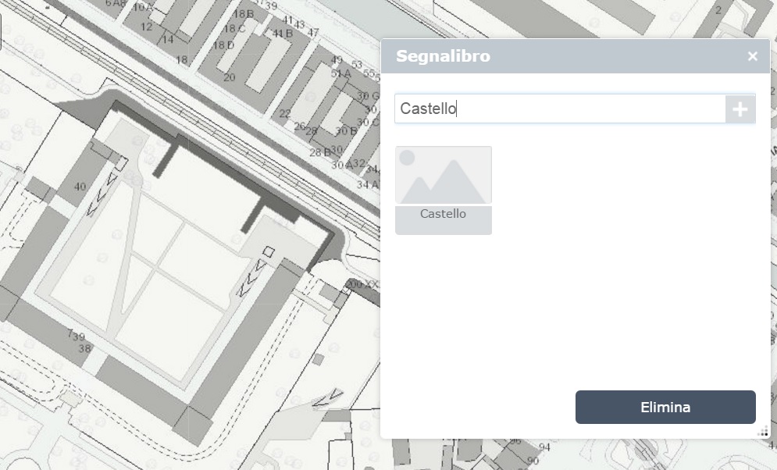Select house number 47 on the map
The width and height of the screenshot is (777, 470).
coord(313,33)
